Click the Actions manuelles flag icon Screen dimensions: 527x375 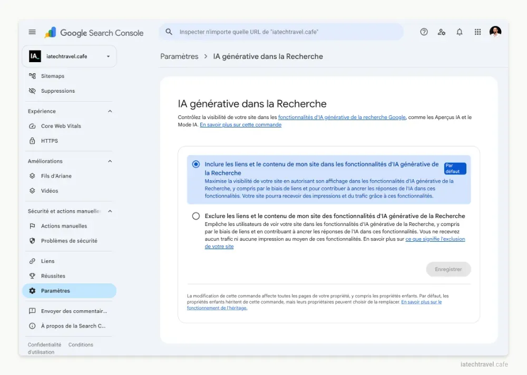click(x=32, y=226)
